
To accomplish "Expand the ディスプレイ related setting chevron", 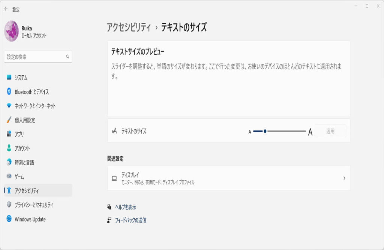I will (x=344, y=178).
